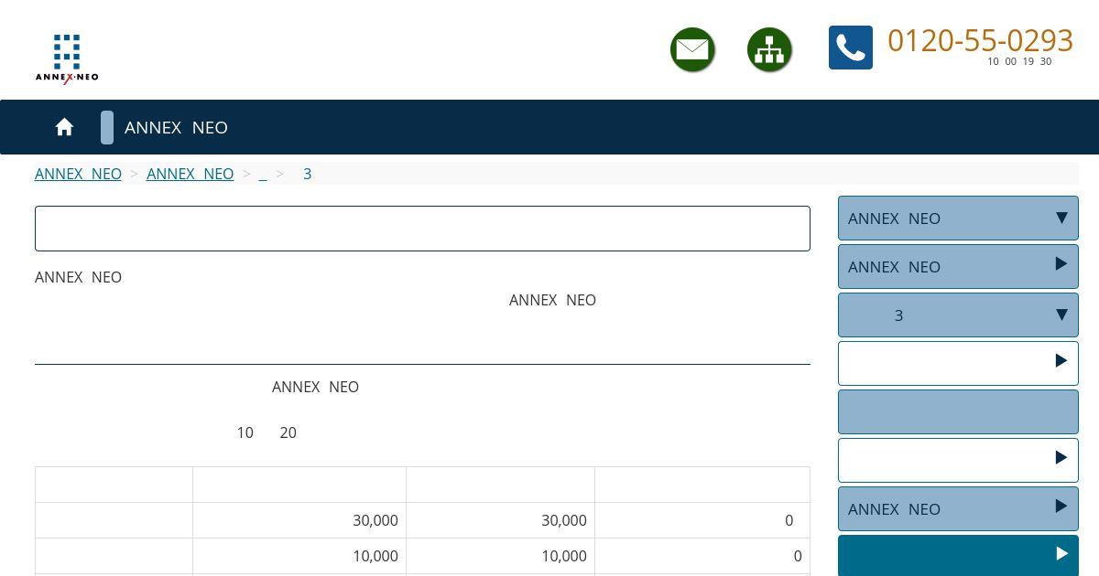Click the second ANNEX NEO breadcrumb link
This screenshot has height=576, width=1099.
coord(190,174)
